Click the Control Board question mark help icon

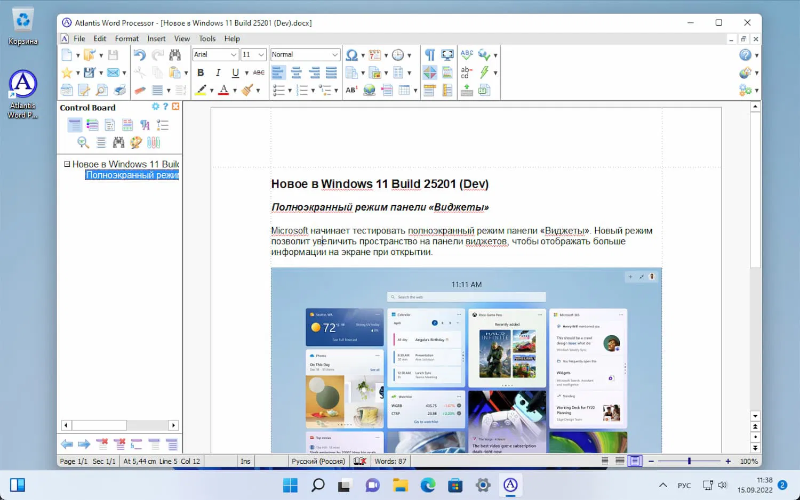point(166,107)
